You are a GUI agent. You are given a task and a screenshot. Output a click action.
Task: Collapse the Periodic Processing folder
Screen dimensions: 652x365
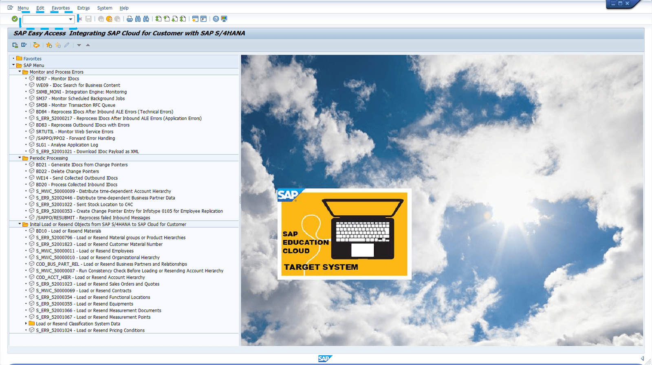20,158
